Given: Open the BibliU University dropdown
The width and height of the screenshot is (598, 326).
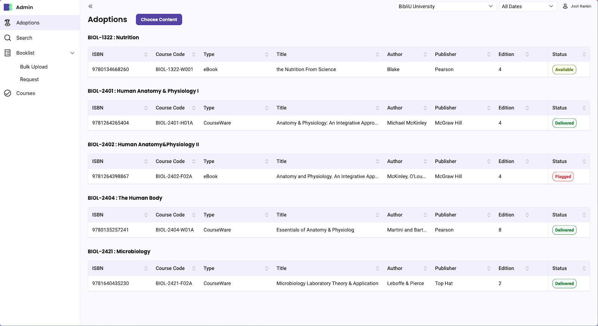Looking at the screenshot, I should [446, 6].
